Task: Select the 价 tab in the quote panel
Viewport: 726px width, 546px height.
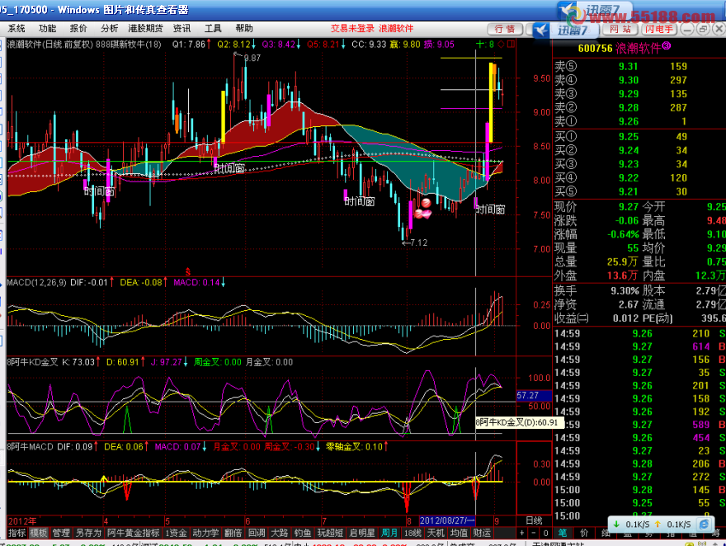Action: (x=584, y=533)
